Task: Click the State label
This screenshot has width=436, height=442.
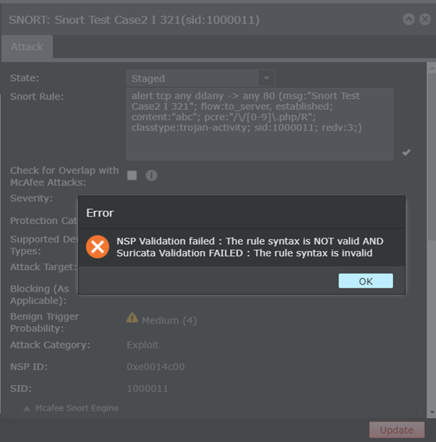Action: tap(24, 78)
